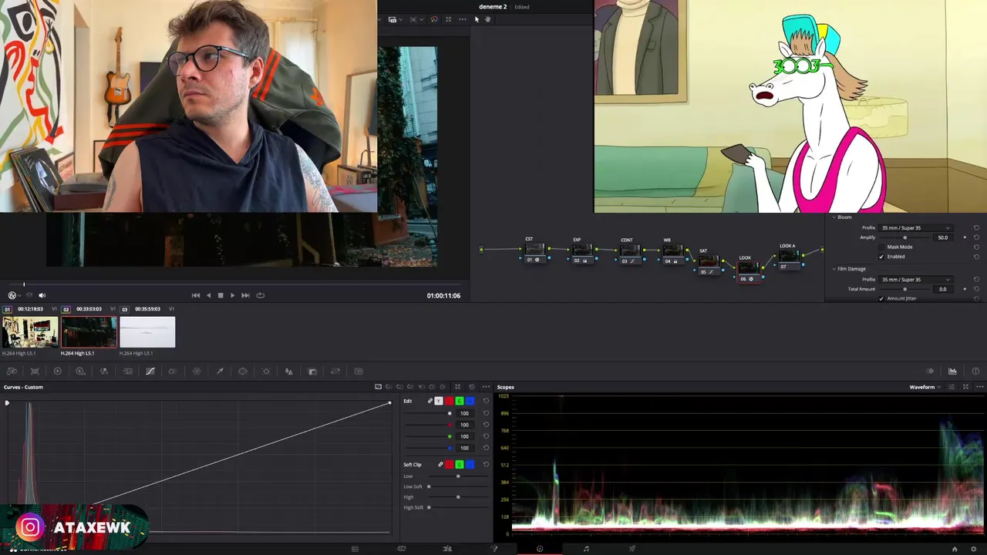Jump to last frame button
This screenshot has height=555, width=987.
coord(245,295)
